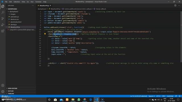Click the lightbulb code action icon
Viewport: 182px width, 102px height.
pos(45,34)
